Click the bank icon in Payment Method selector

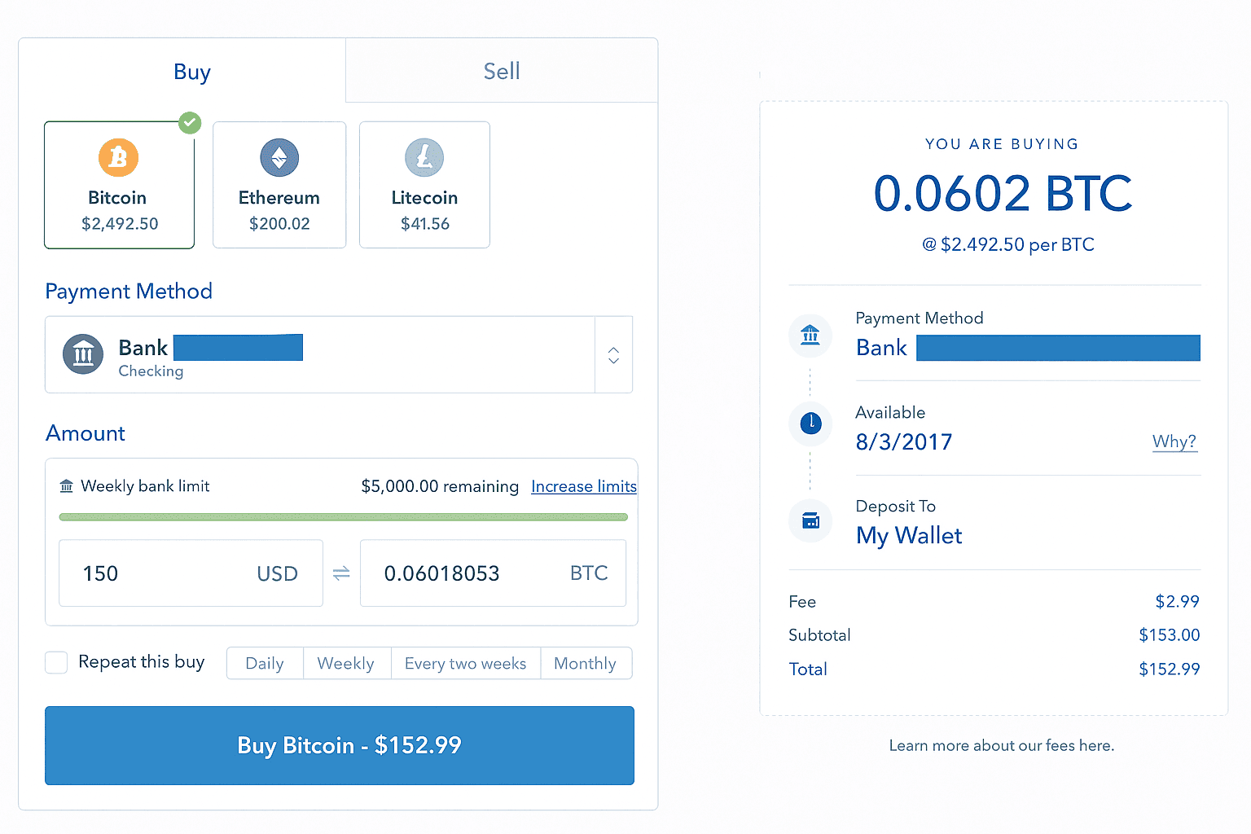click(83, 354)
